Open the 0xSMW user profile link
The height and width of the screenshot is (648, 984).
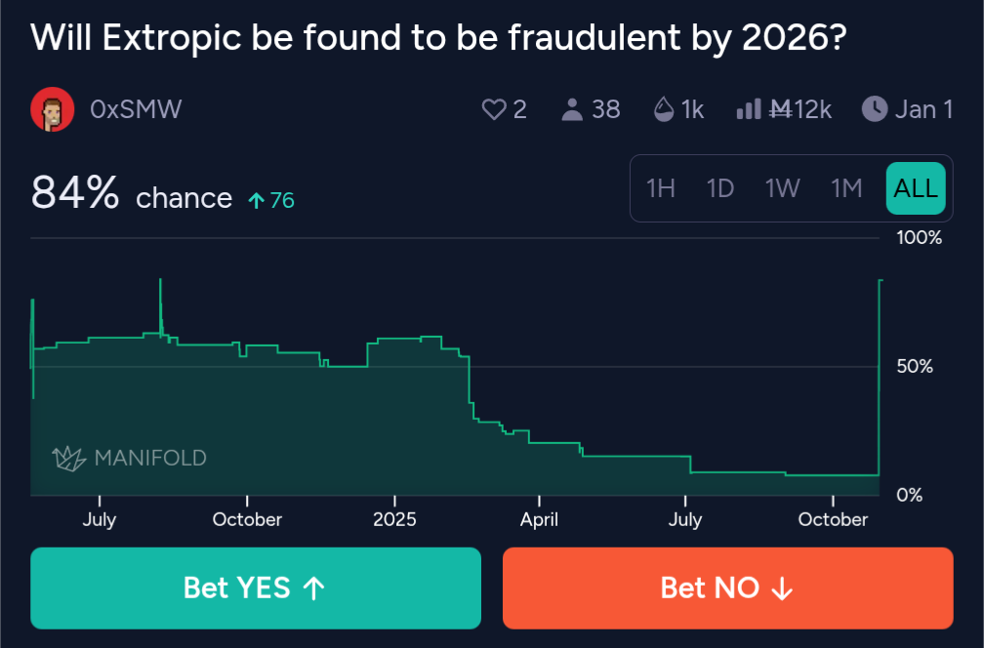[x=135, y=109]
